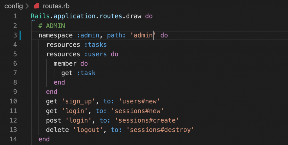Viewport: 288px width, 145px height.
Task: Click the 'delete' keyword
Action: [57, 130]
